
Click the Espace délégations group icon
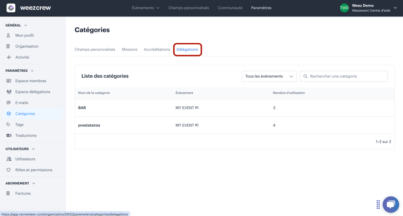point(9,92)
